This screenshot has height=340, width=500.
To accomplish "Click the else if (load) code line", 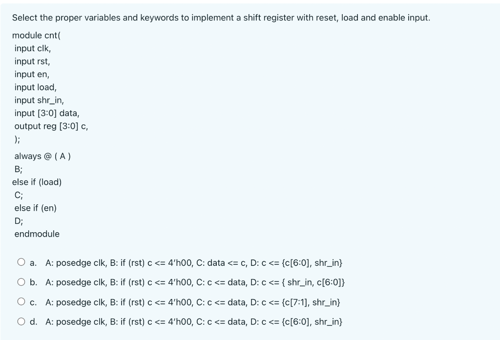I will coord(37,182).
